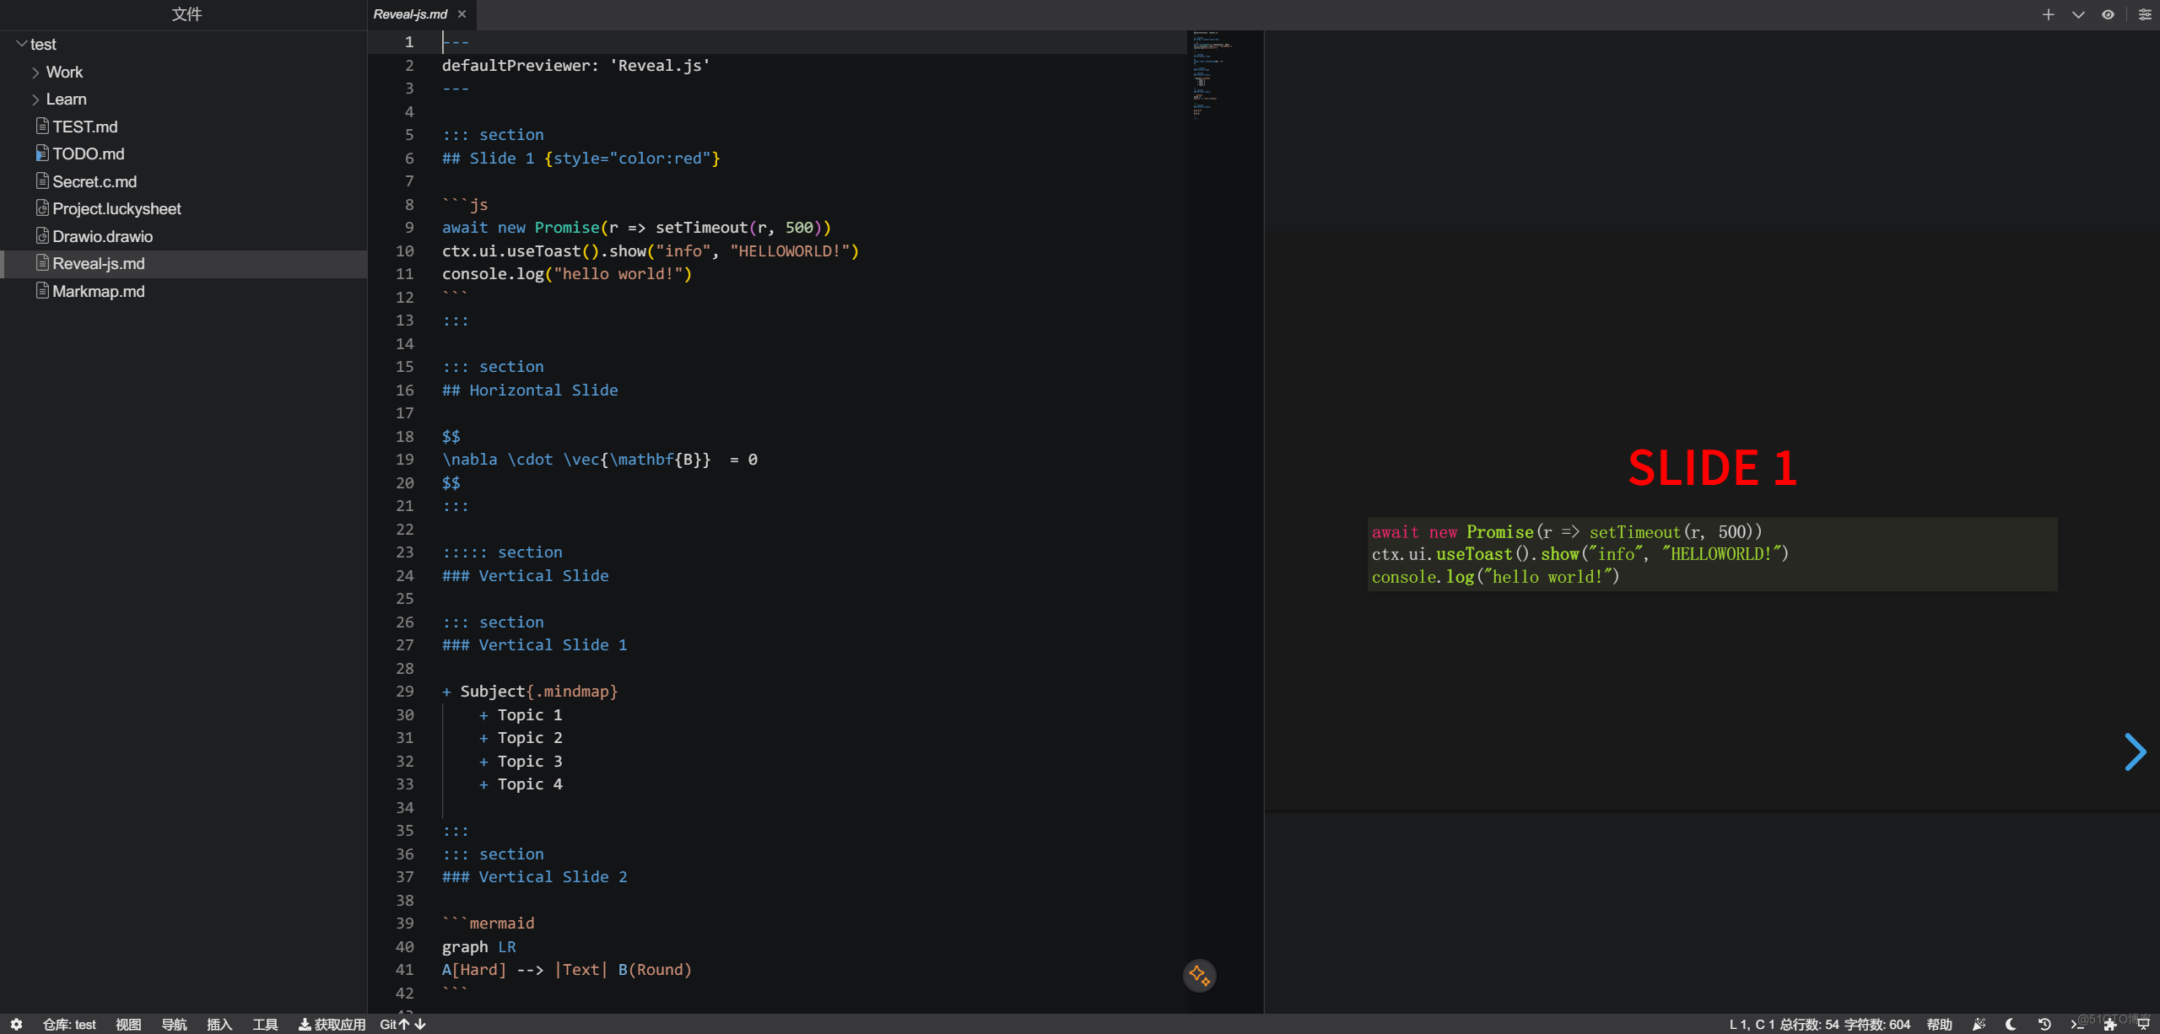Open the extensions puzzle icon
The image size is (2160, 1034).
[2109, 1024]
